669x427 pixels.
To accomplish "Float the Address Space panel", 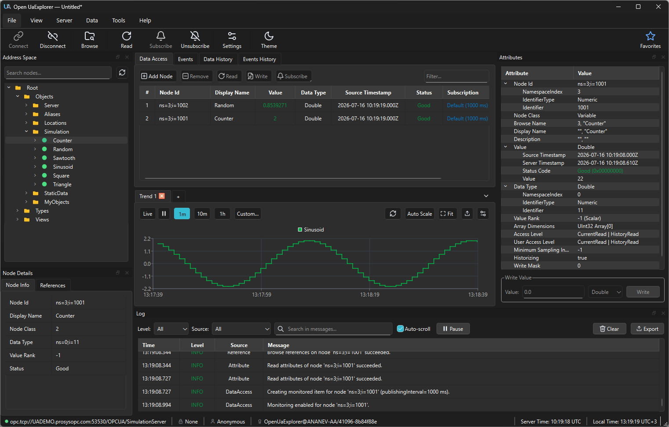I will (x=118, y=57).
